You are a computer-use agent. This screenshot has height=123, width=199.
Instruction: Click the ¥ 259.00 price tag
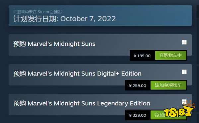pos(137,85)
